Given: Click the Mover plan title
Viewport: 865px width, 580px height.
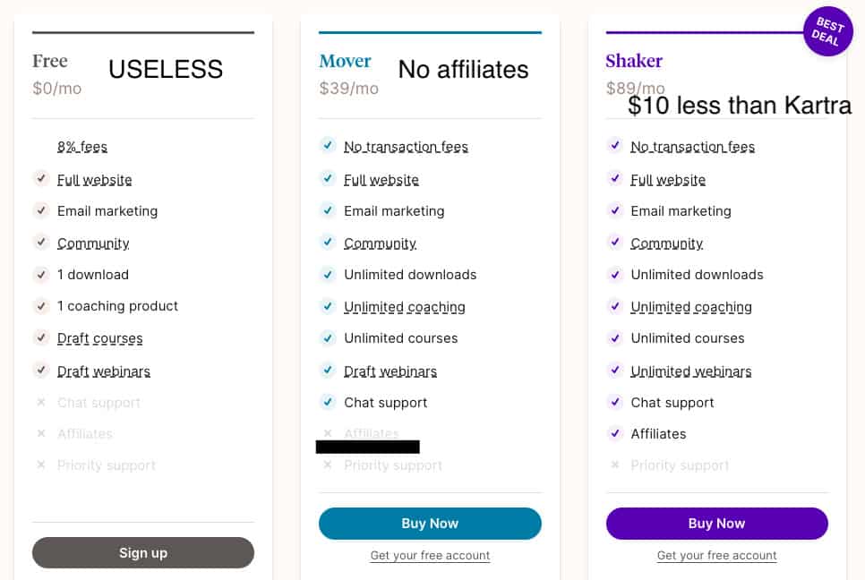Looking at the screenshot, I should click(x=345, y=61).
